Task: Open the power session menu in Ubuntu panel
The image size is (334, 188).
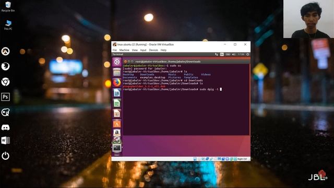Action: coord(248,54)
